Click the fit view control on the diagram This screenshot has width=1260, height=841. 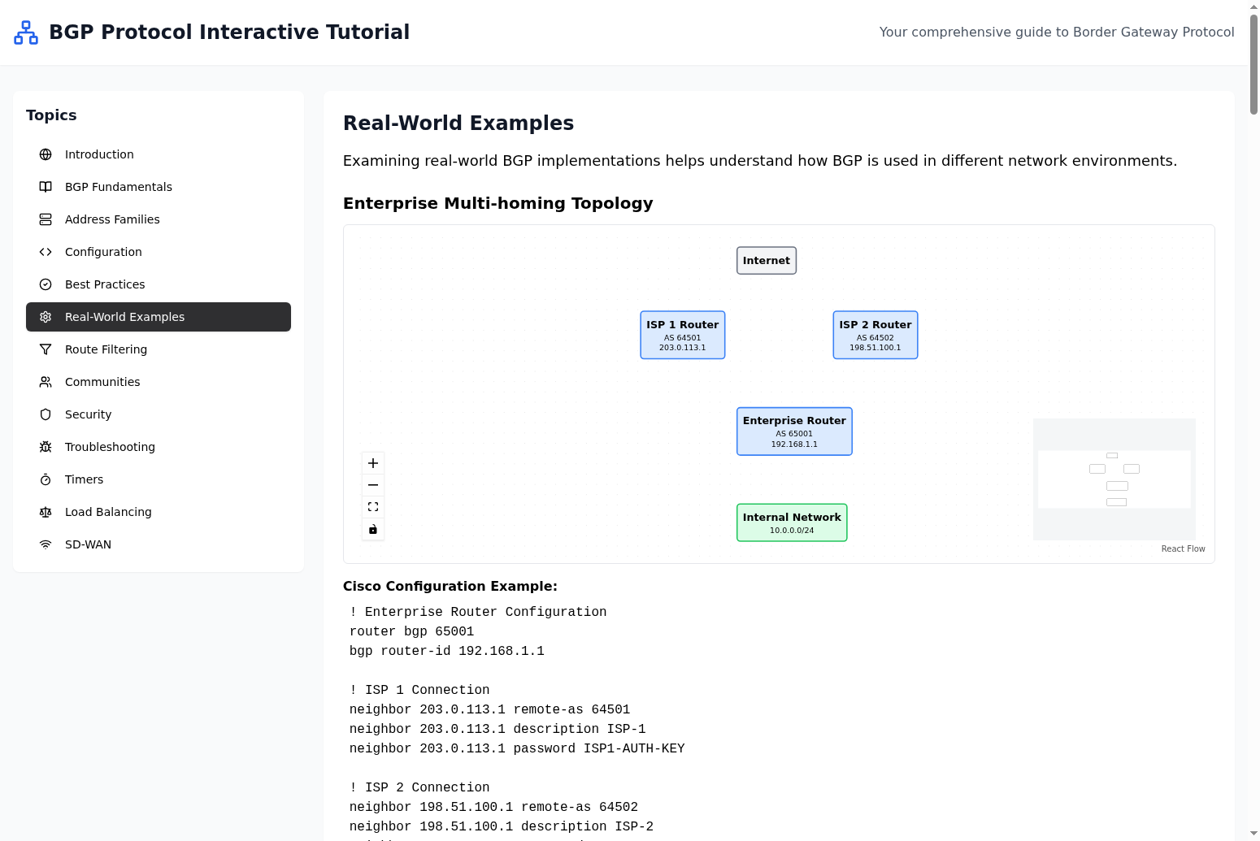coord(373,506)
